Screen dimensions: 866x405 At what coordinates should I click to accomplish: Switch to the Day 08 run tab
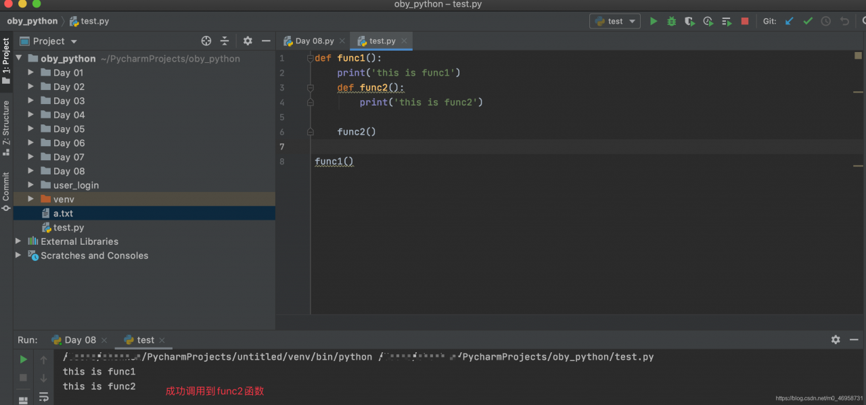pos(80,340)
